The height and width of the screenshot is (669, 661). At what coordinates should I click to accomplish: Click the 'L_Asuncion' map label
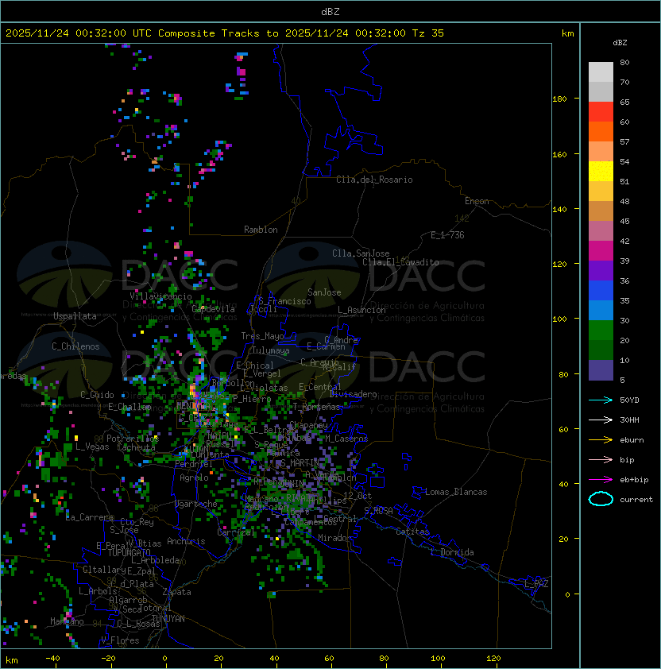tap(361, 310)
